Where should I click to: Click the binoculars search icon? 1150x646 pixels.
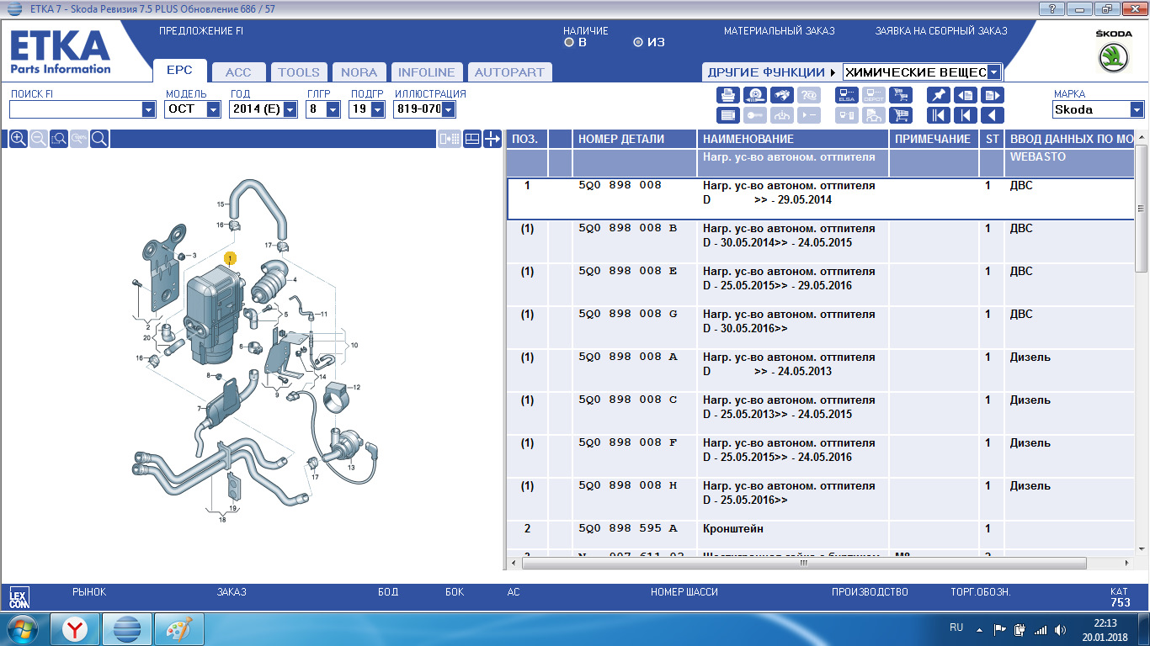pos(782,95)
